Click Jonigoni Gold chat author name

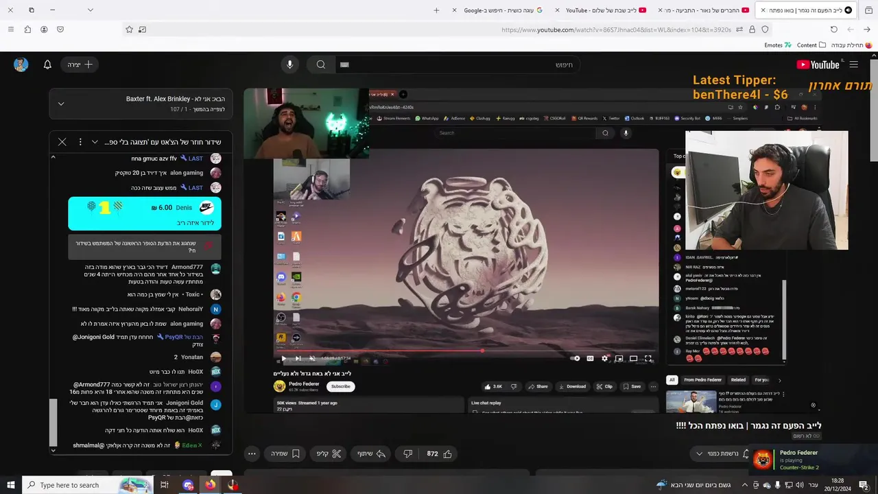185,403
